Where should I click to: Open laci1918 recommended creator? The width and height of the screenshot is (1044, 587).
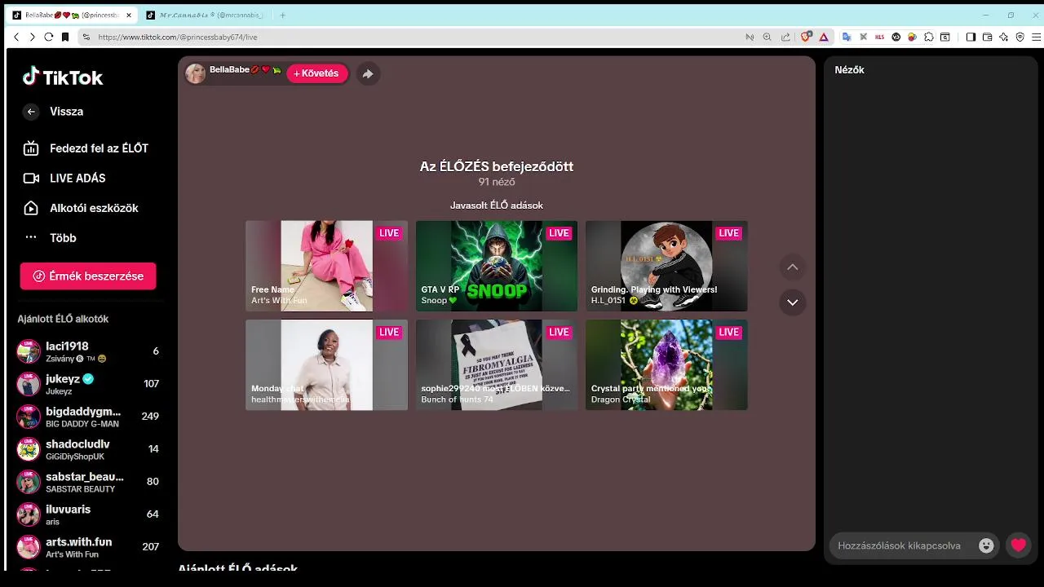(x=88, y=351)
